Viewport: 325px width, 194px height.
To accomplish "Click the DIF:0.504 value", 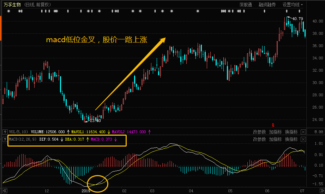I will point(49,139).
